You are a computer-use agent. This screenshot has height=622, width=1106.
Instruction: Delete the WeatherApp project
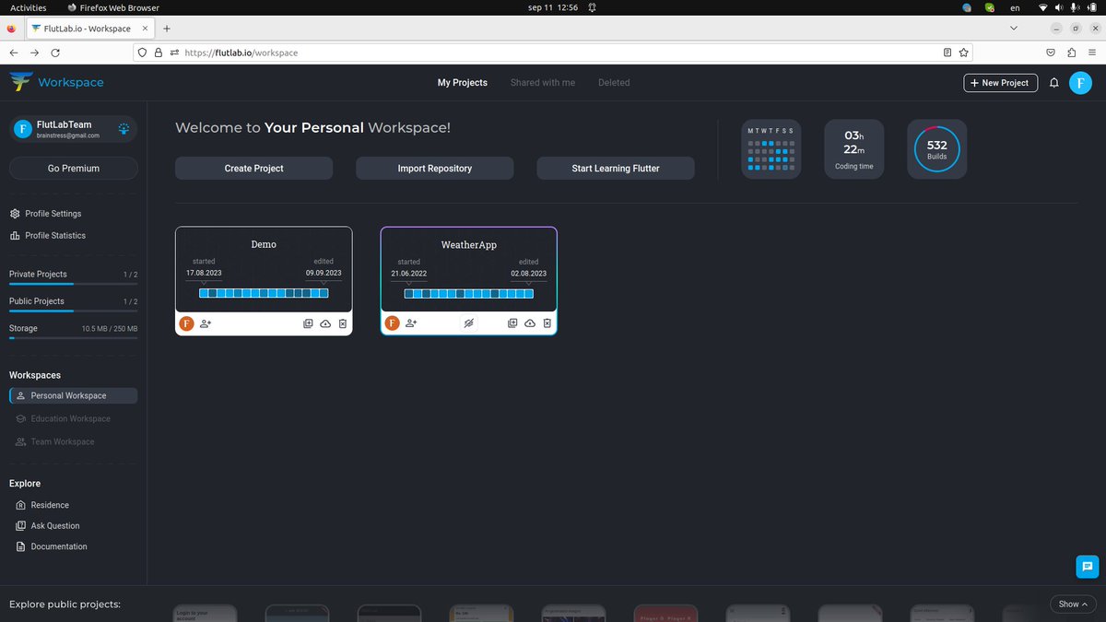pyautogui.click(x=547, y=323)
